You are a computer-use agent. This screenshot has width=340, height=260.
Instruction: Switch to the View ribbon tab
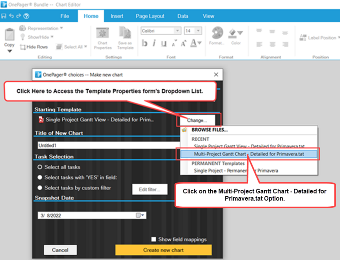point(208,16)
